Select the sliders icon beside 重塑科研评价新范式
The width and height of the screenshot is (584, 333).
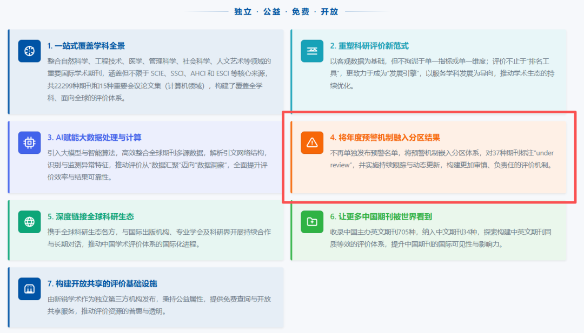312,51
